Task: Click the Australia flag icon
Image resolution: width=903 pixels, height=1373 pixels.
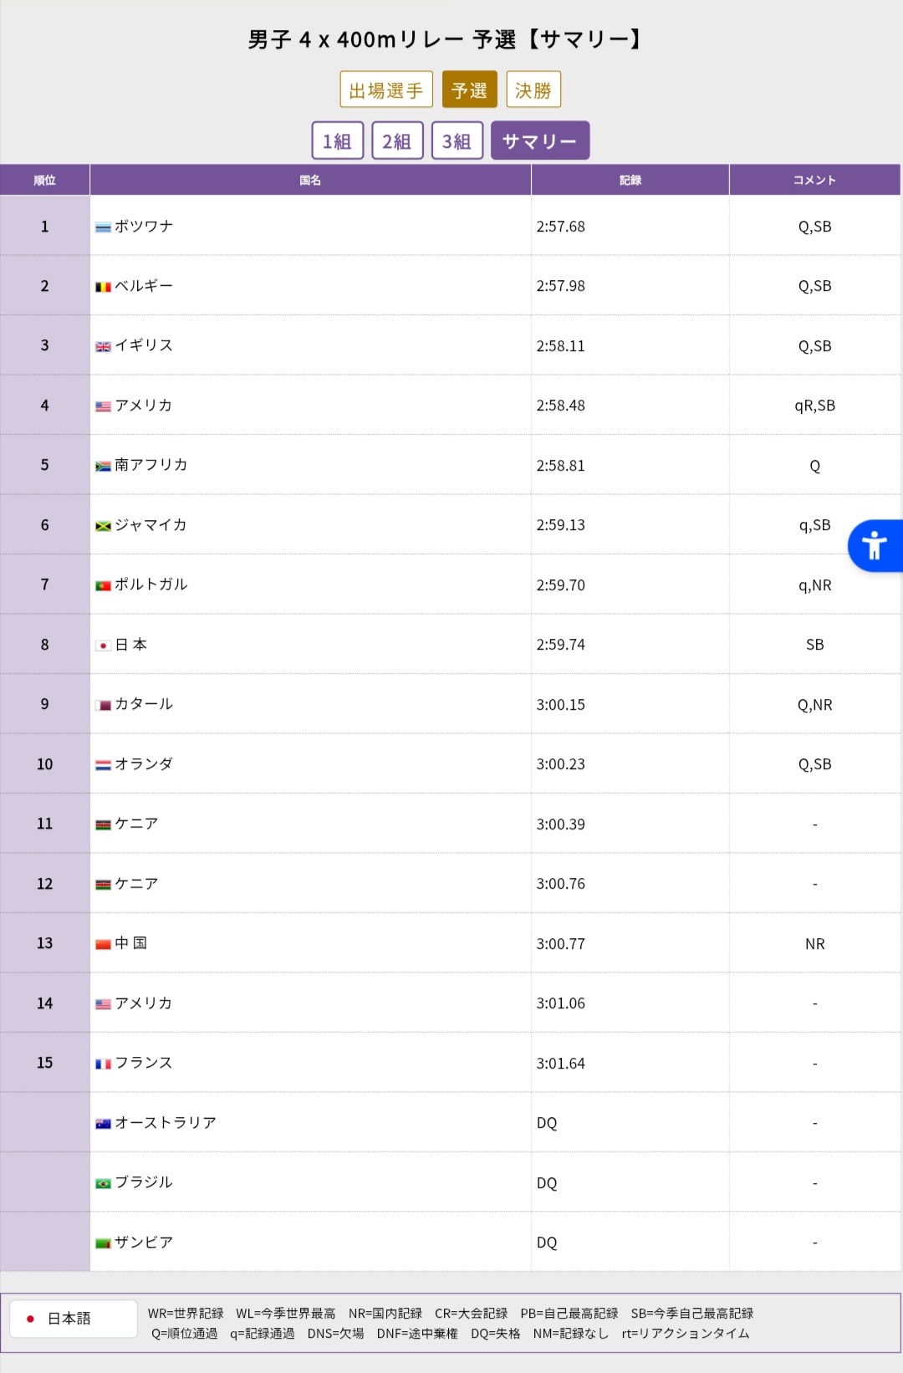Action: point(103,1124)
